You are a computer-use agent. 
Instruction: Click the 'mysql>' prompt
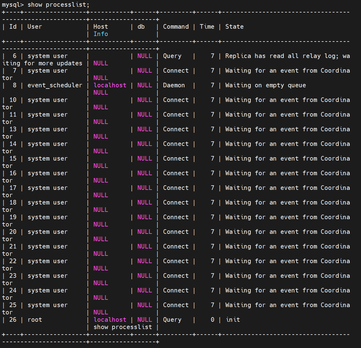point(13,5)
